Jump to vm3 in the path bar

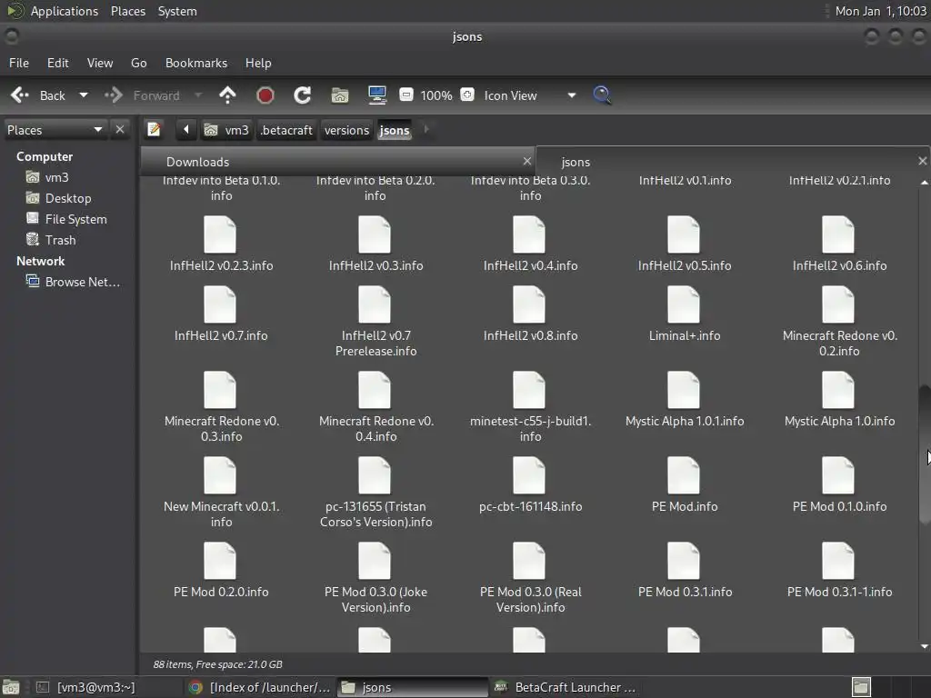226,130
